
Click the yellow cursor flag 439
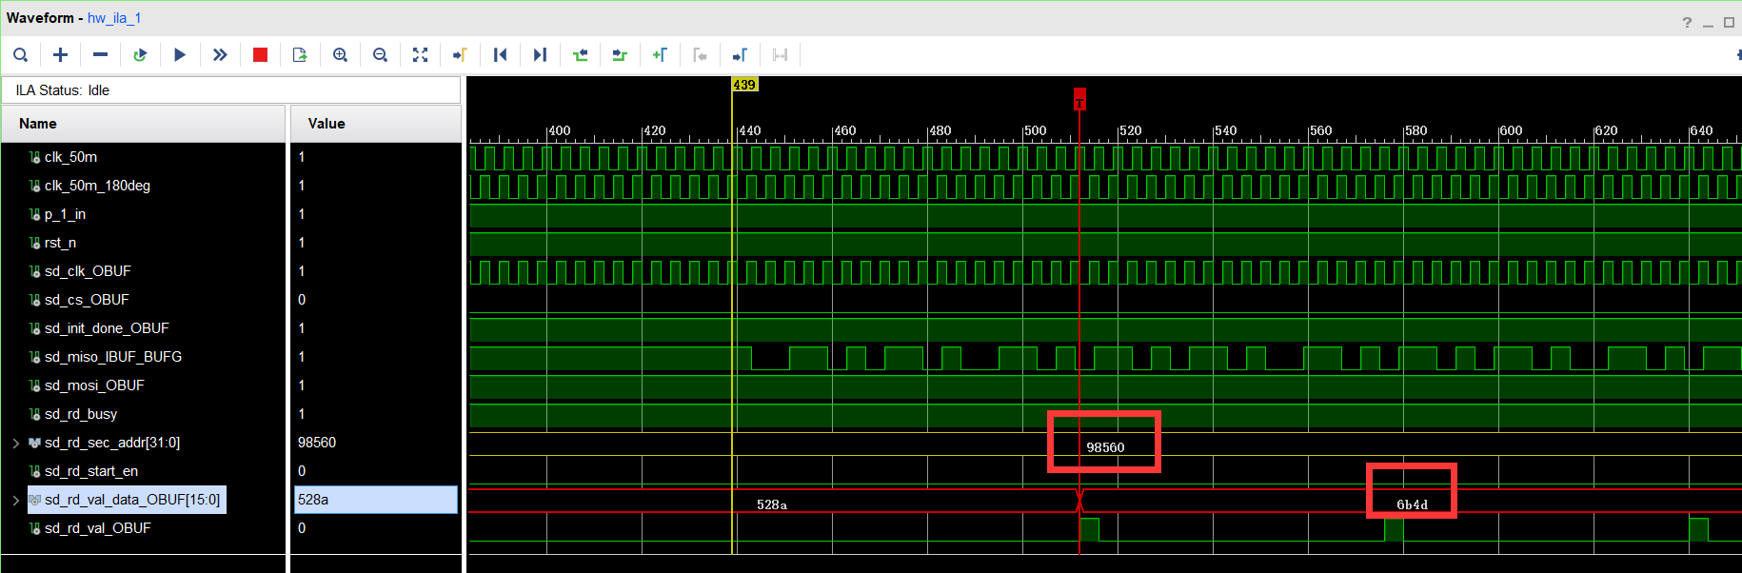coord(744,85)
